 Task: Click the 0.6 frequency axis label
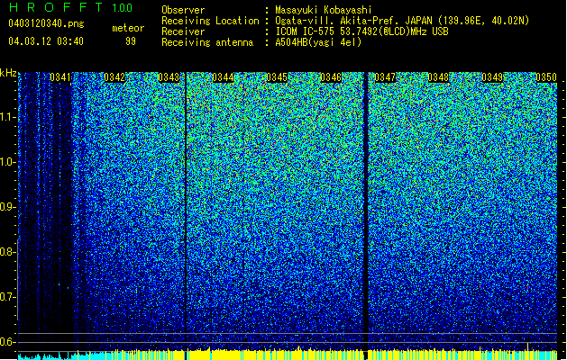point(8,342)
